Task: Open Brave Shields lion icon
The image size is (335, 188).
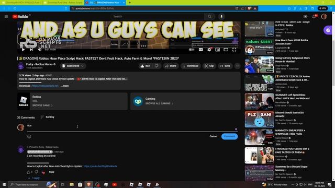Action: click(x=249, y=8)
